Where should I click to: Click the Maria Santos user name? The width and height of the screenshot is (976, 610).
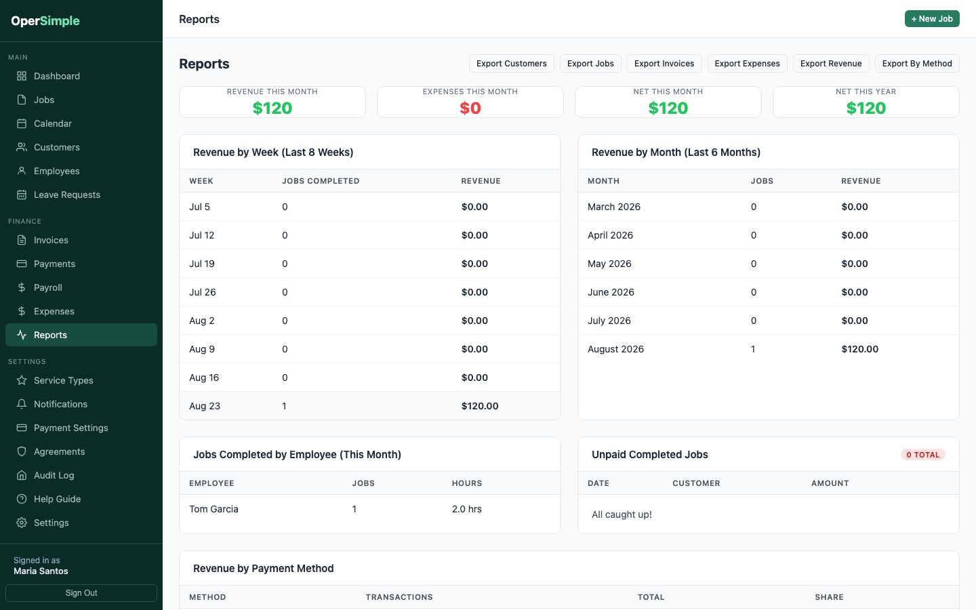tap(41, 571)
